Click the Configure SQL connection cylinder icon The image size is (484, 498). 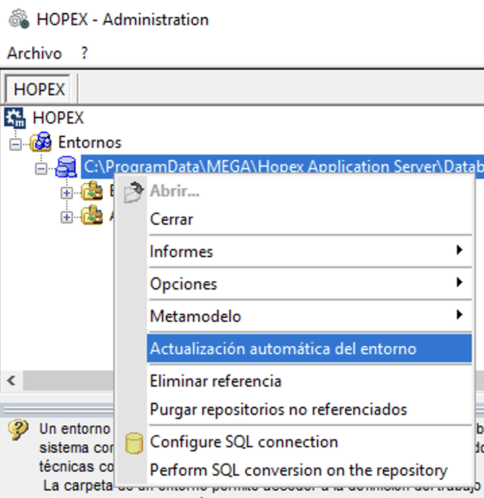click(x=134, y=443)
